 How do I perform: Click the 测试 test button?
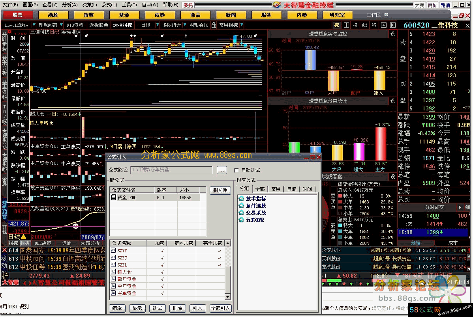tap(158, 308)
